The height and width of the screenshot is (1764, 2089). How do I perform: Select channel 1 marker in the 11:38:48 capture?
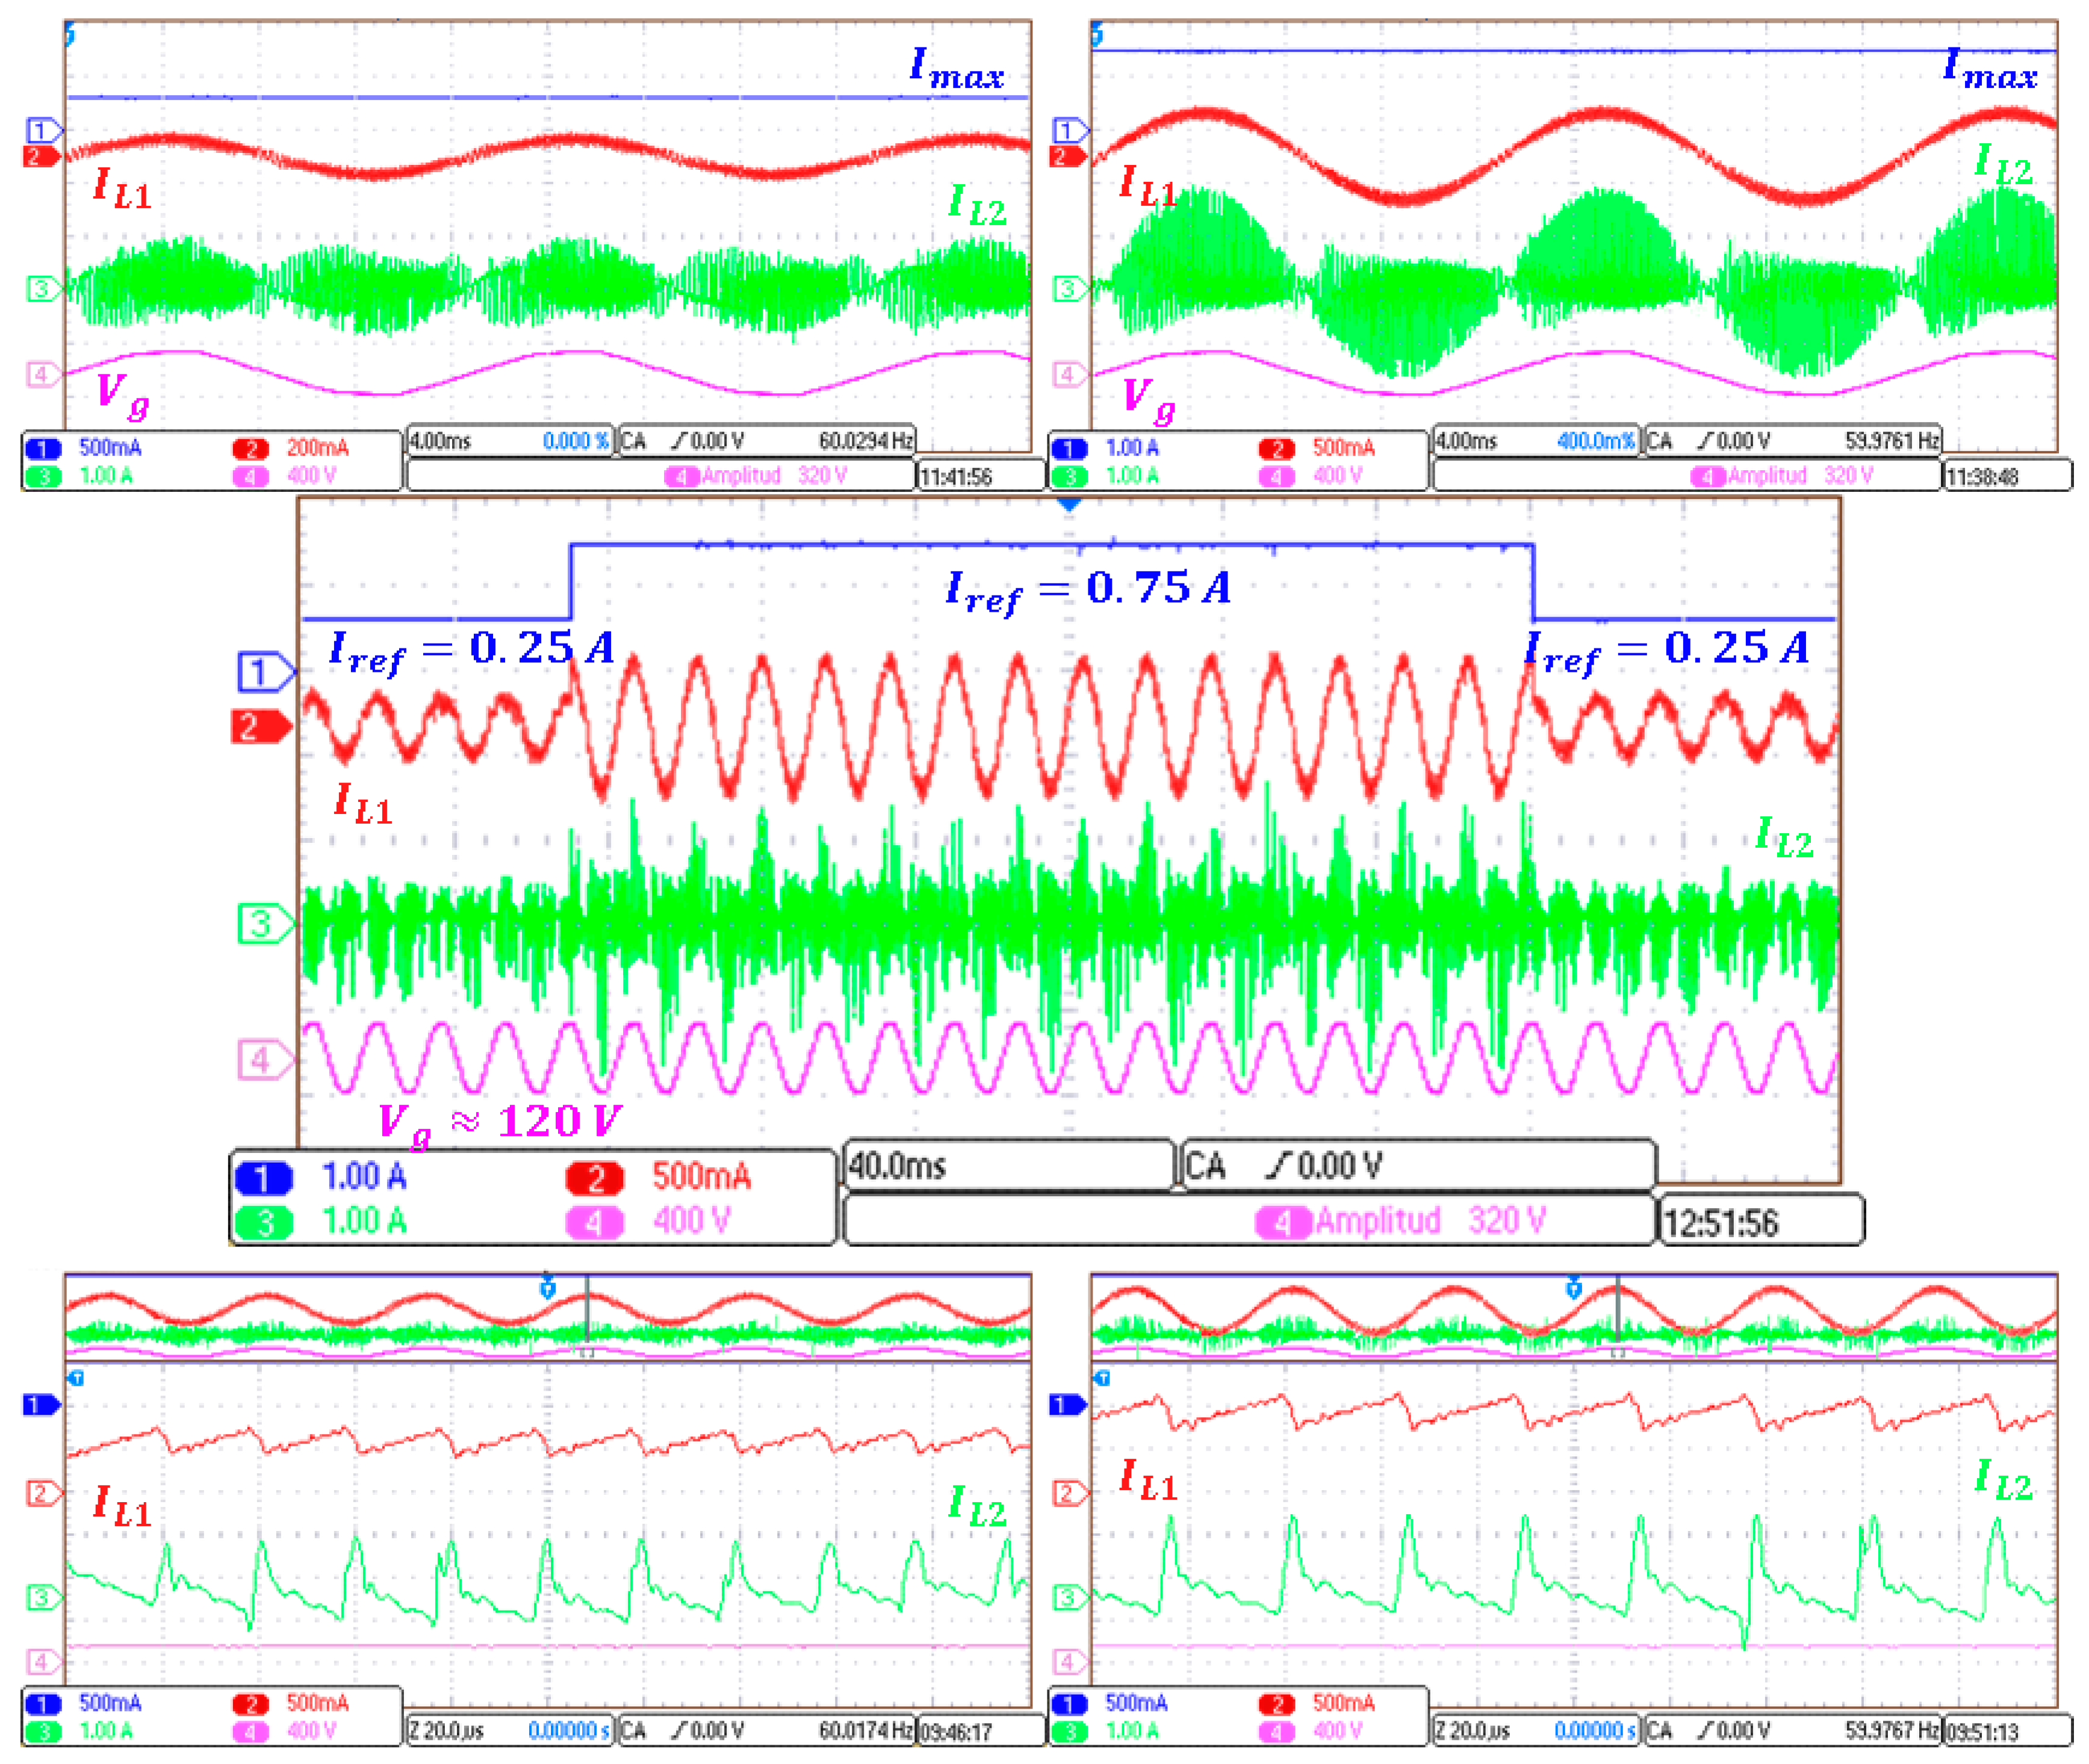click(x=1071, y=130)
